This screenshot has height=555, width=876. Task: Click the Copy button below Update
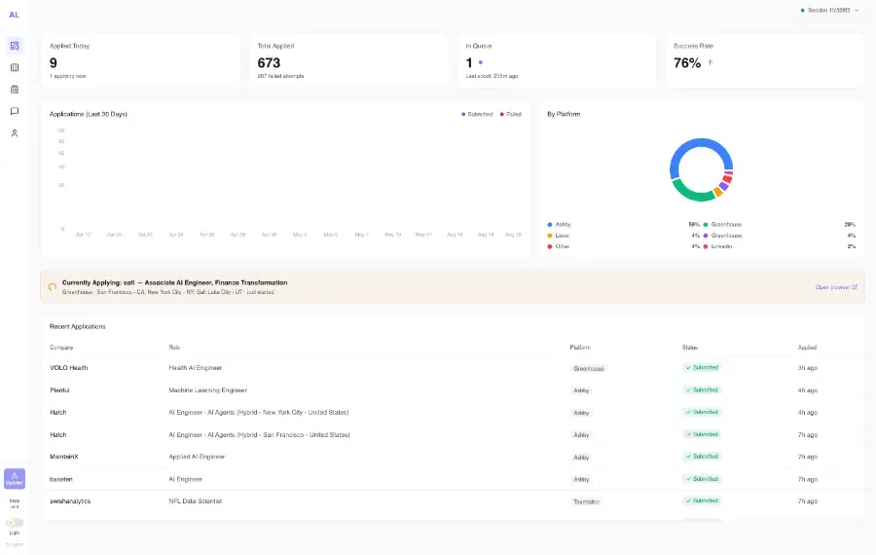pyautogui.click(x=15, y=503)
